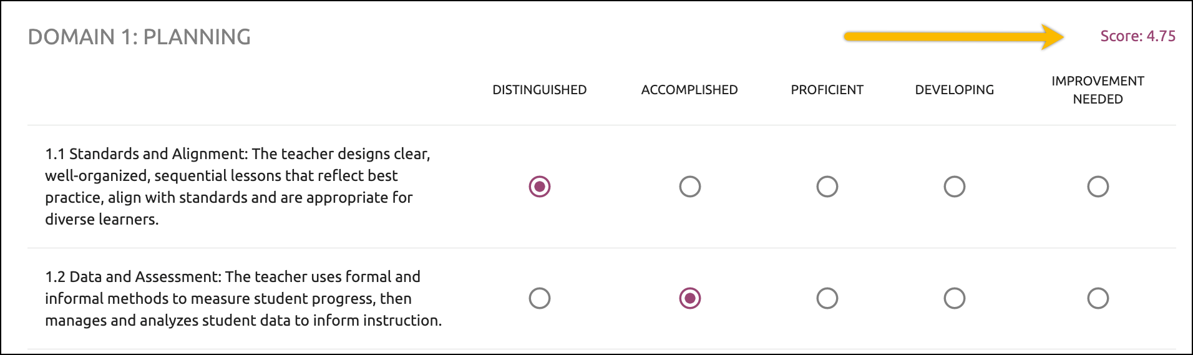1193x355 pixels.
Task: Click the 1.2 Data and Assessment description
Action: point(243,298)
